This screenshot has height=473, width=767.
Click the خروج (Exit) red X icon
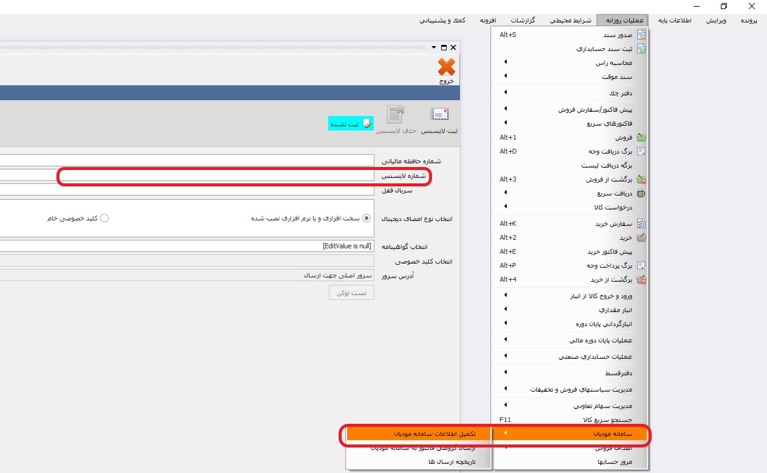click(446, 68)
